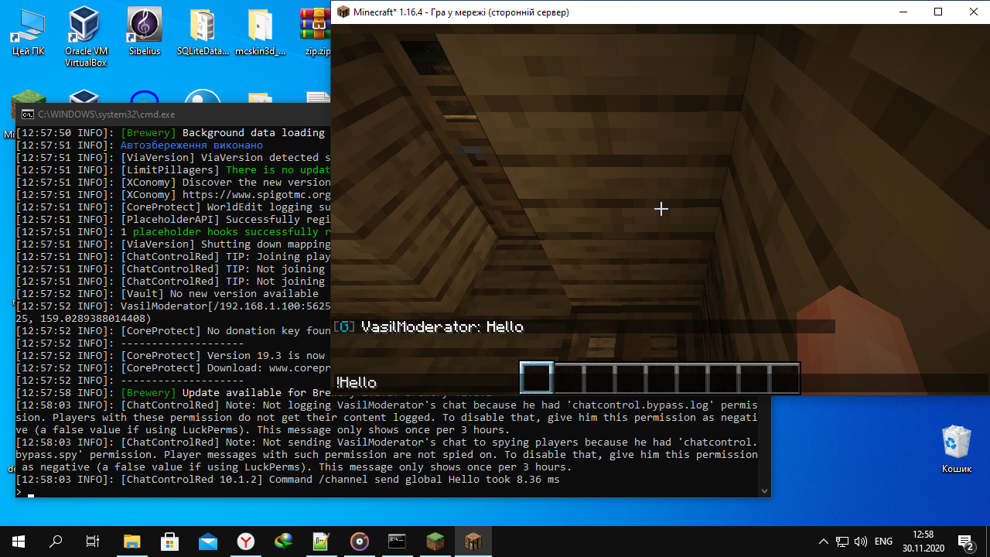Click the console scrollbar down arrow
The image size is (990, 557).
[764, 490]
